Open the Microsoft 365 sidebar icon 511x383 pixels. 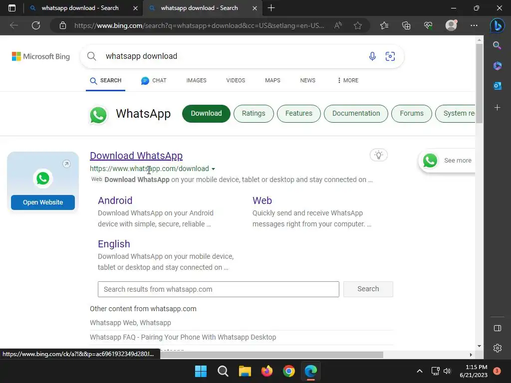(x=498, y=65)
